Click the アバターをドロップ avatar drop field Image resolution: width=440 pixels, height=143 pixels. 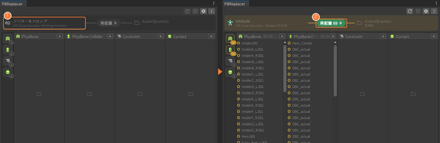point(44,23)
